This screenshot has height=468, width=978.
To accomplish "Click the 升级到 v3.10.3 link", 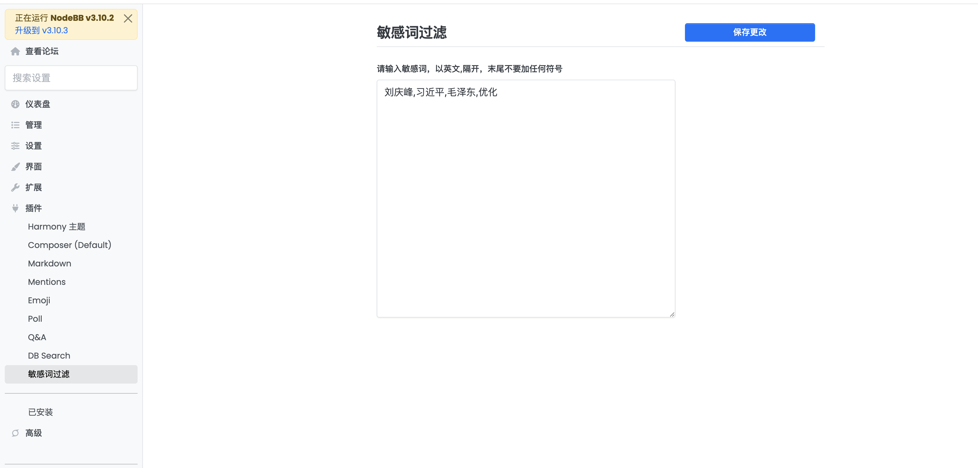I will (x=41, y=31).
